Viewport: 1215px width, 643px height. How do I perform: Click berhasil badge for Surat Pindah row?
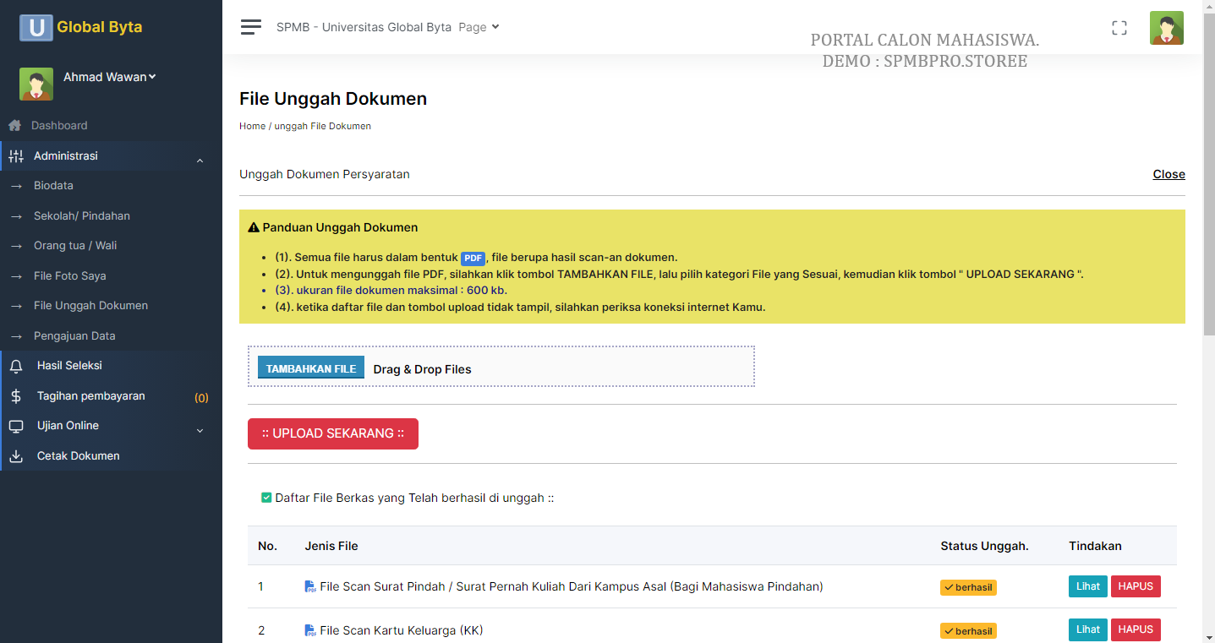click(968, 587)
